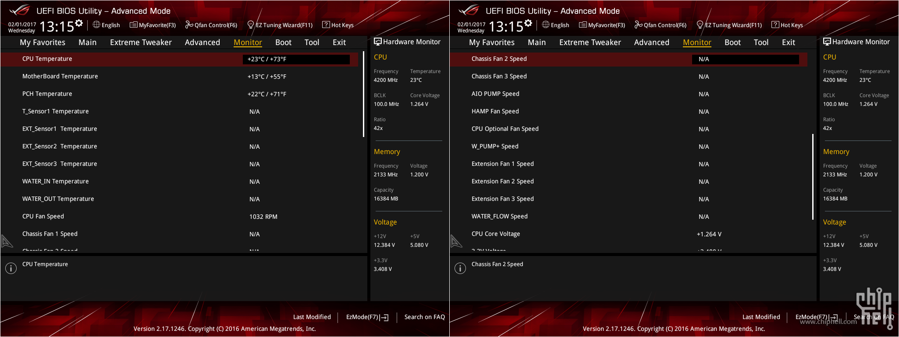Viewport: 899px width, 337px height.
Task: Switch to Main tab in left window
Action: (88, 42)
